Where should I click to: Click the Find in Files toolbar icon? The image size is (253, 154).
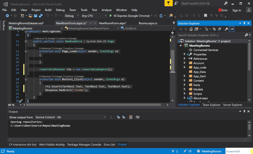tap(171, 16)
